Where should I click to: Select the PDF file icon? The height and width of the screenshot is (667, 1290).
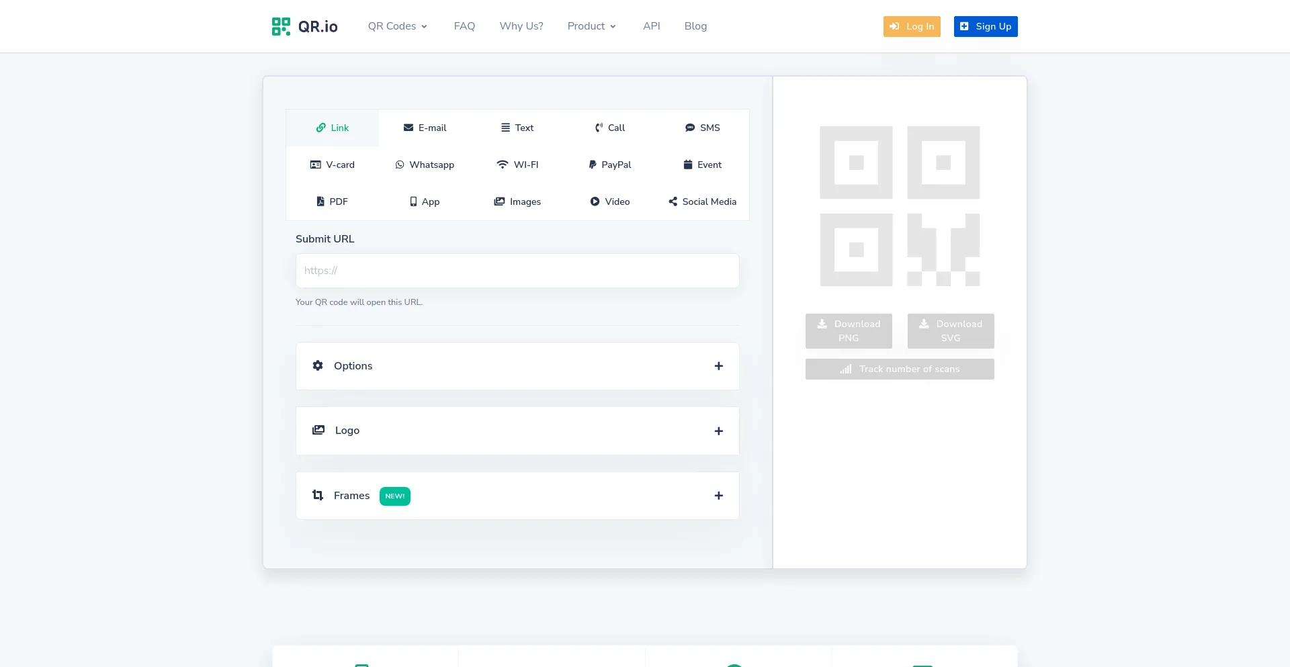tap(320, 202)
